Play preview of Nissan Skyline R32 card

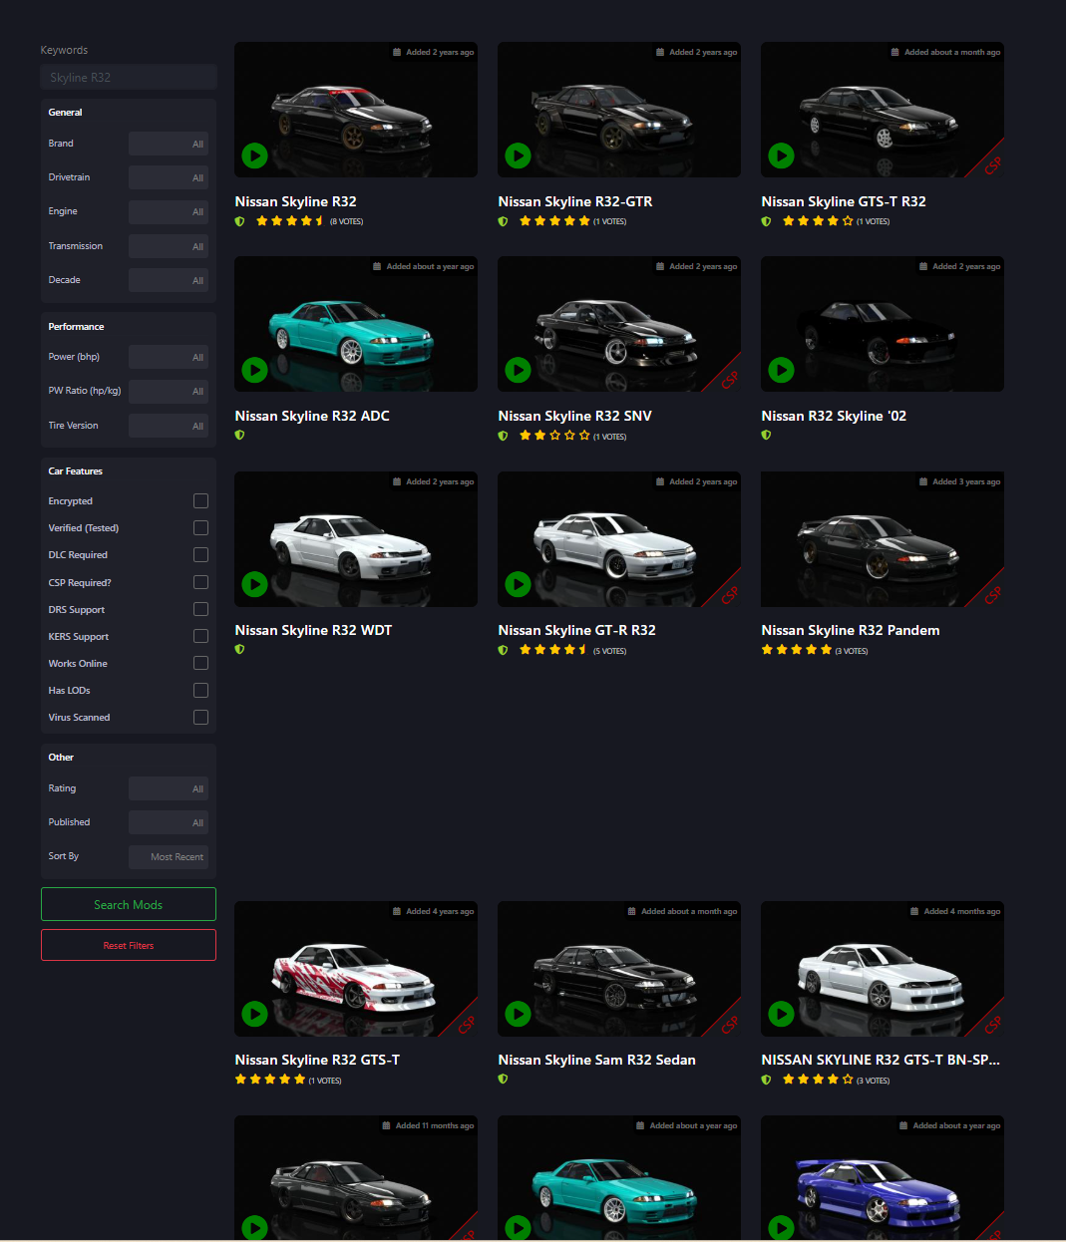pyautogui.click(x=254, y=155)
